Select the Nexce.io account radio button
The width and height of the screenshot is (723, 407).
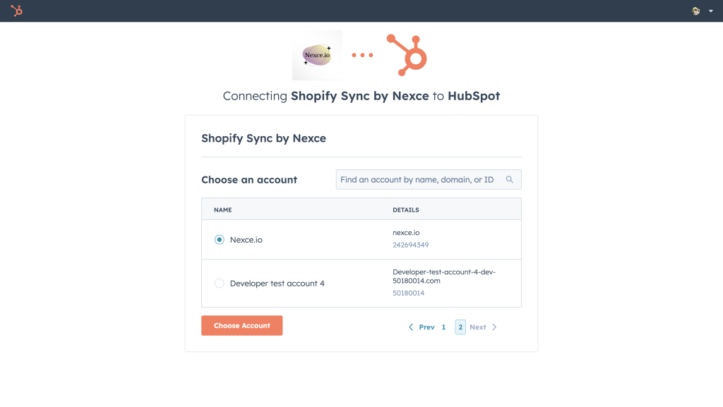[x=220, y=239]
